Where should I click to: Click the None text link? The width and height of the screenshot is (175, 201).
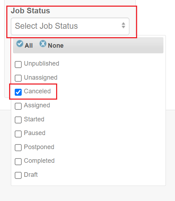(x=56, y=46)
